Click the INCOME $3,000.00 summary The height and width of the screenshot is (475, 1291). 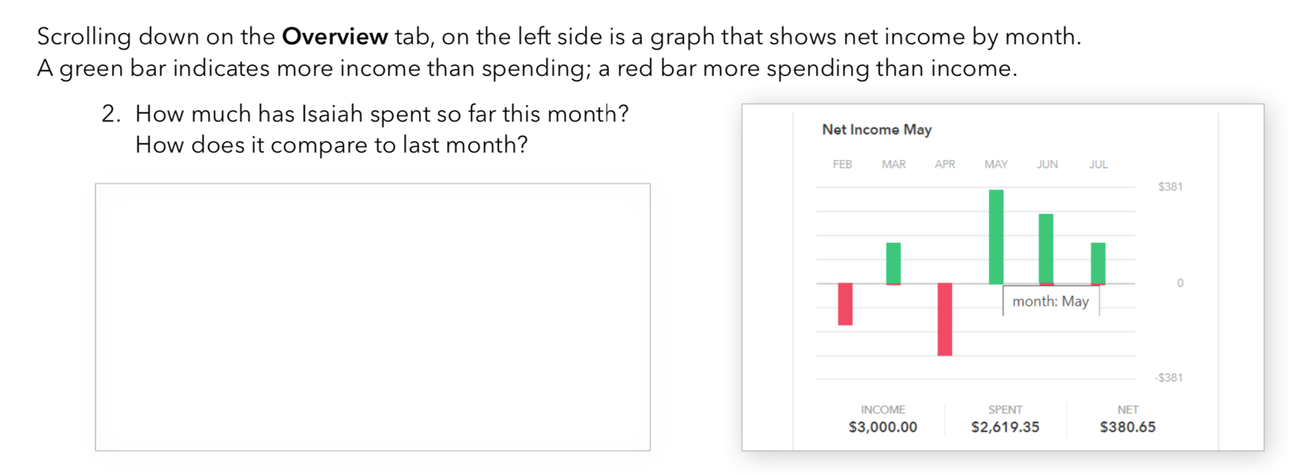click(x=882, y=419)
